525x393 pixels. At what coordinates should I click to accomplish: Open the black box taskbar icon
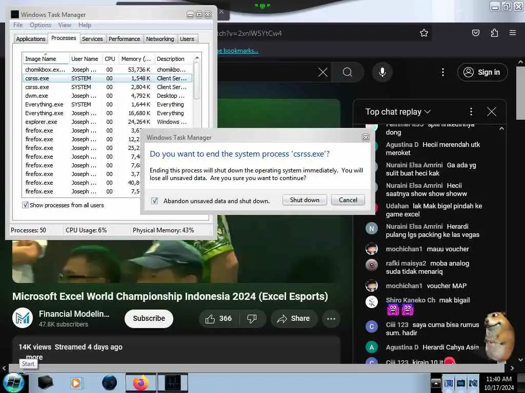46,383
